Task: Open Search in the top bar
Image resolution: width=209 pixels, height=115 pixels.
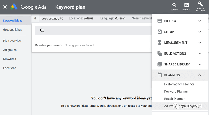Action: coord(174,7)
